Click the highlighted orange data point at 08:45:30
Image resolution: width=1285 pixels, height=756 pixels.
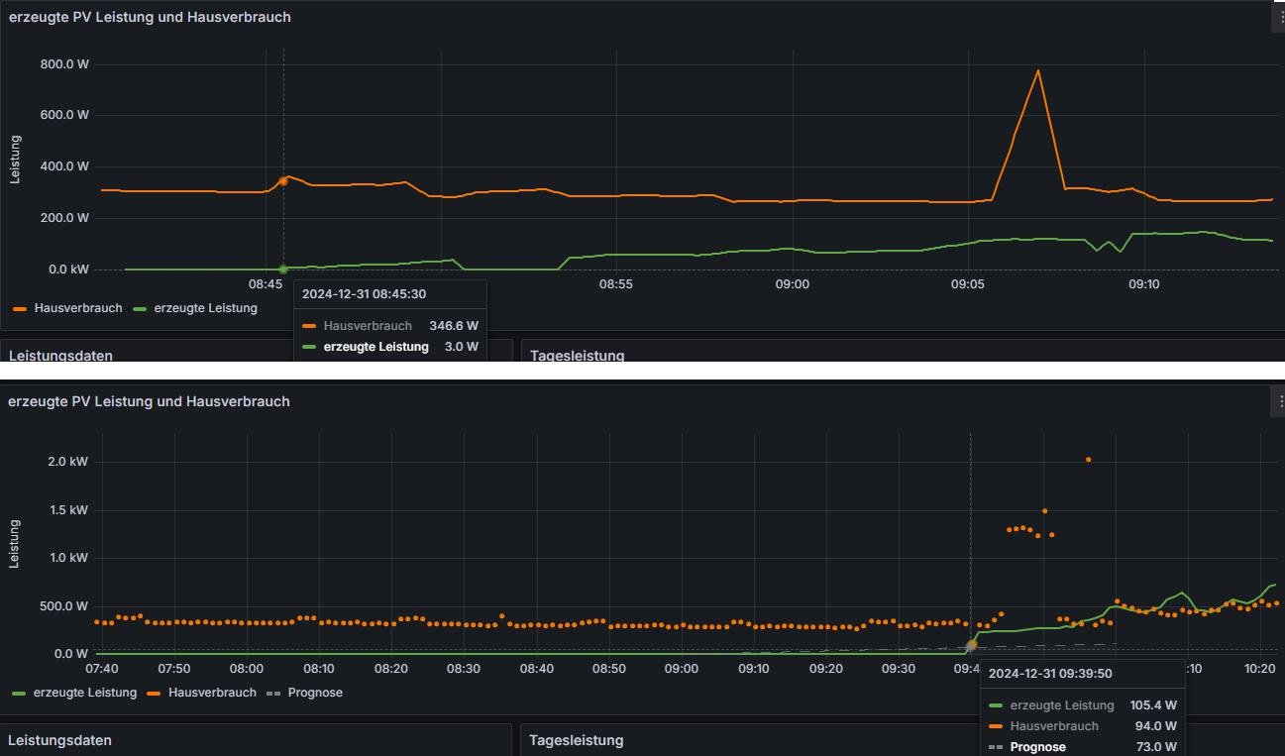point(283,180)
